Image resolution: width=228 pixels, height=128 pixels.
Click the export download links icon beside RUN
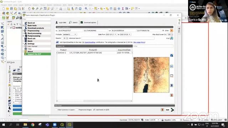[x=162, y=110]
